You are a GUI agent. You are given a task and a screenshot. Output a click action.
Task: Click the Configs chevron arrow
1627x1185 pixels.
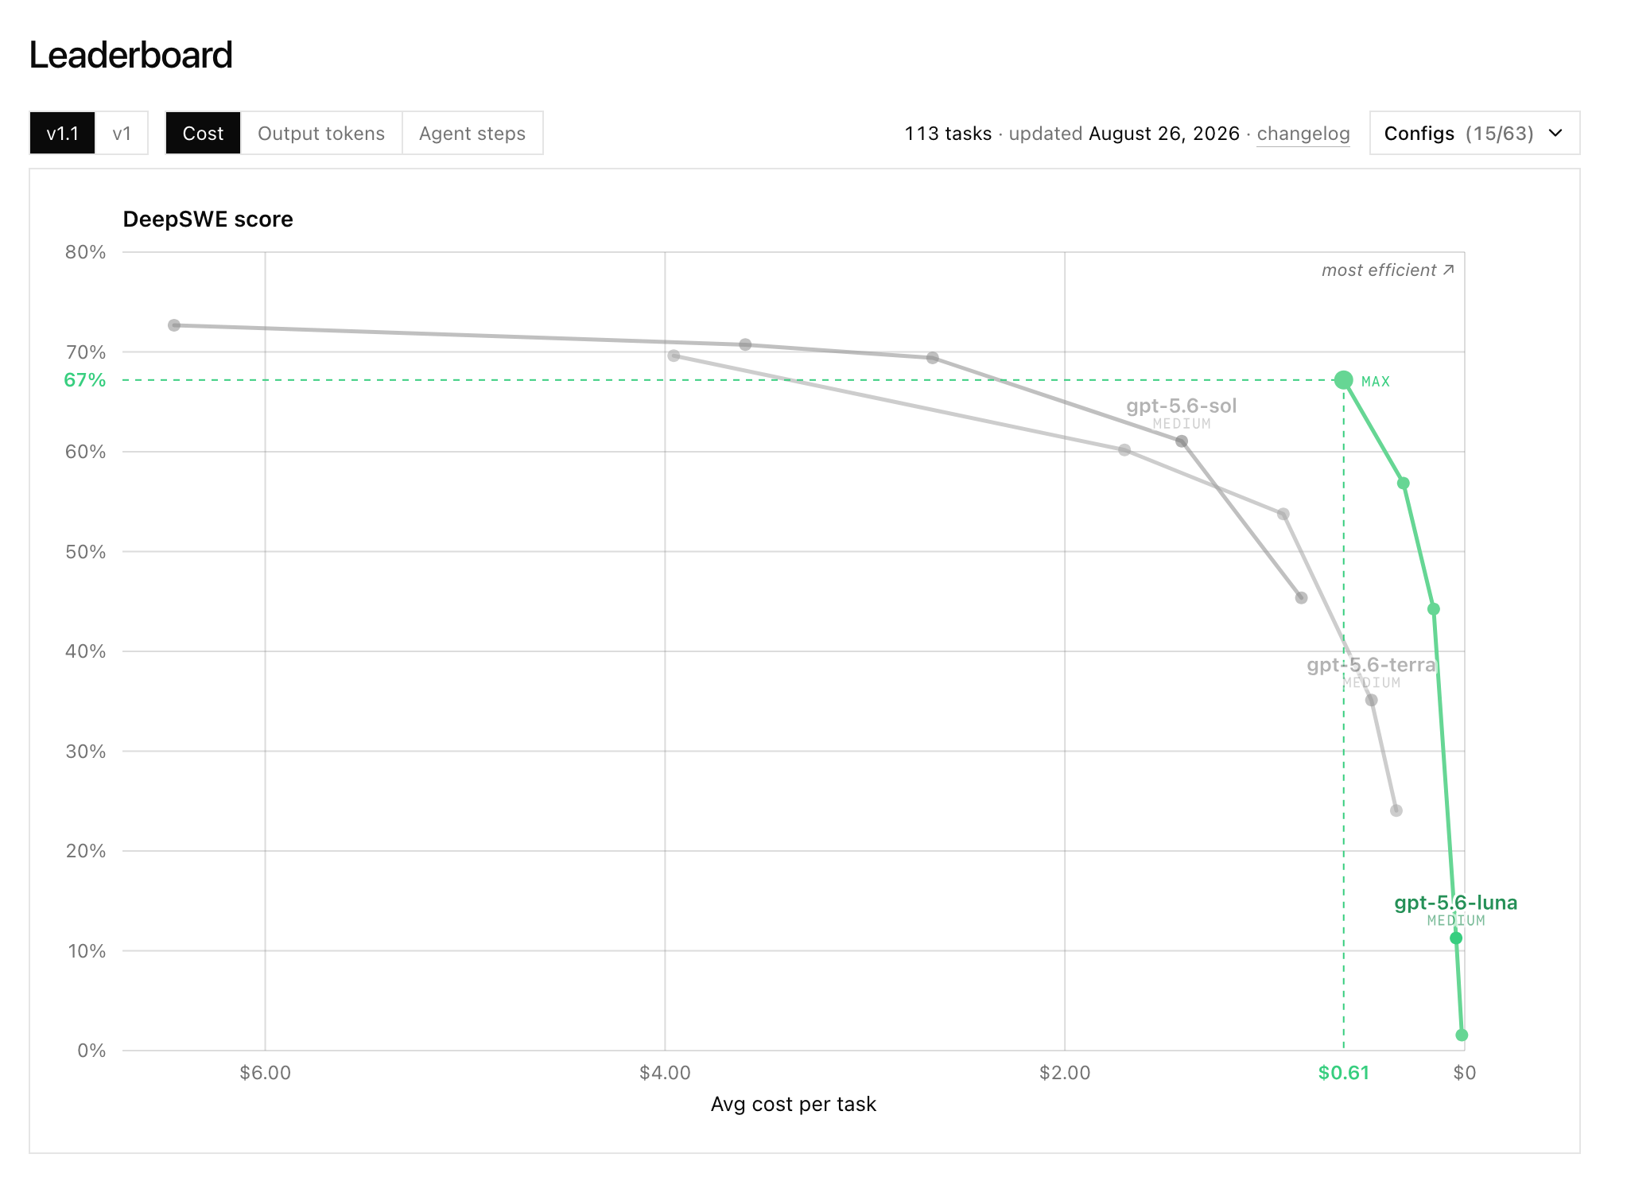(x=1556, y=133)
